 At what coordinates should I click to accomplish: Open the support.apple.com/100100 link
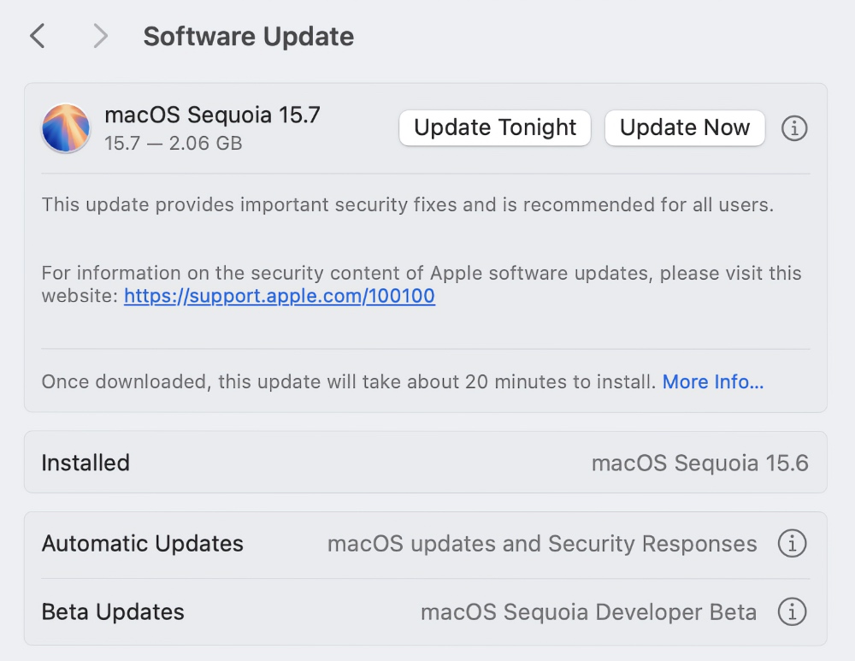click(x=280, y=297)
